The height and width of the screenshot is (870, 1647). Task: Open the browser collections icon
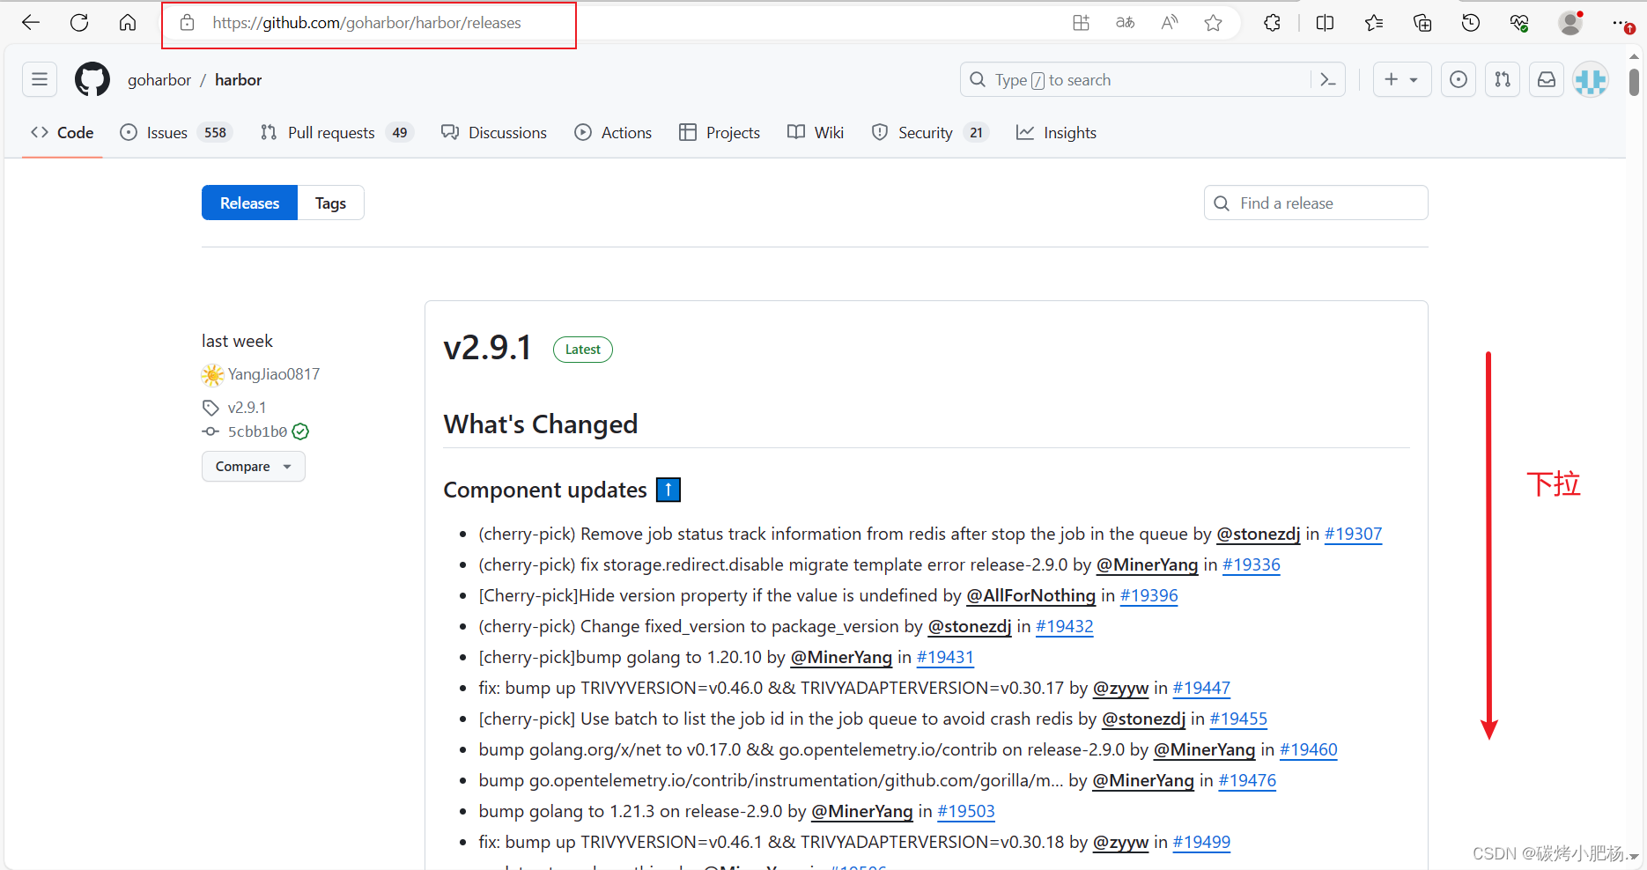[1422, 23]
